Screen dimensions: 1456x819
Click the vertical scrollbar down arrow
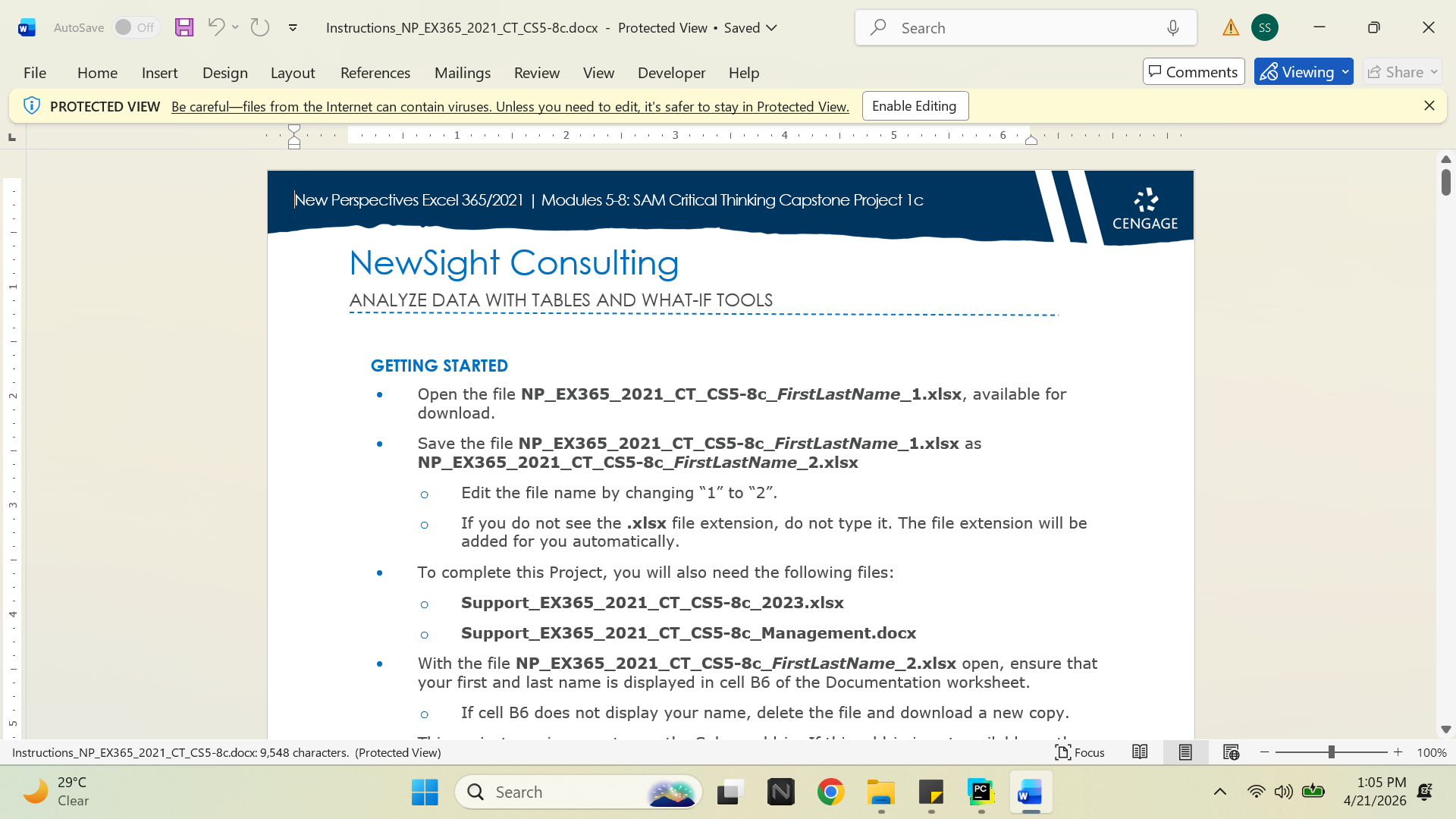pyautogui.click(x=1446, y=730)
